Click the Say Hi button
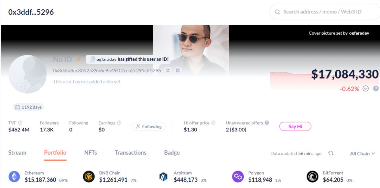380x188 pixels. tap(295, 127)
